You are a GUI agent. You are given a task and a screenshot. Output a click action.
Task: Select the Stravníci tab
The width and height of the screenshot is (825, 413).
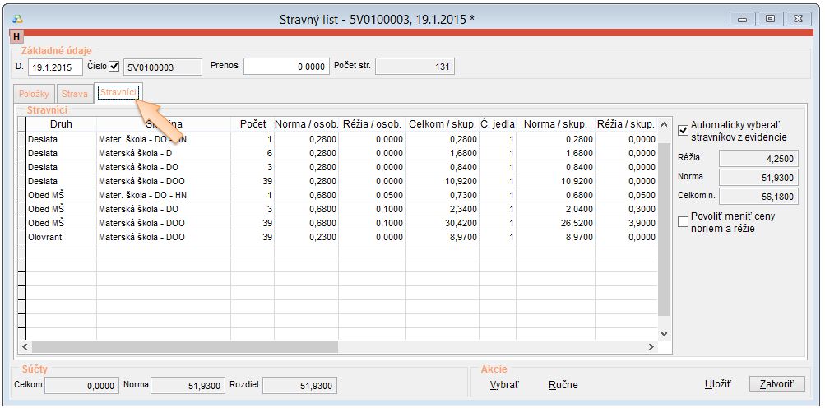(x=118, y=93)
